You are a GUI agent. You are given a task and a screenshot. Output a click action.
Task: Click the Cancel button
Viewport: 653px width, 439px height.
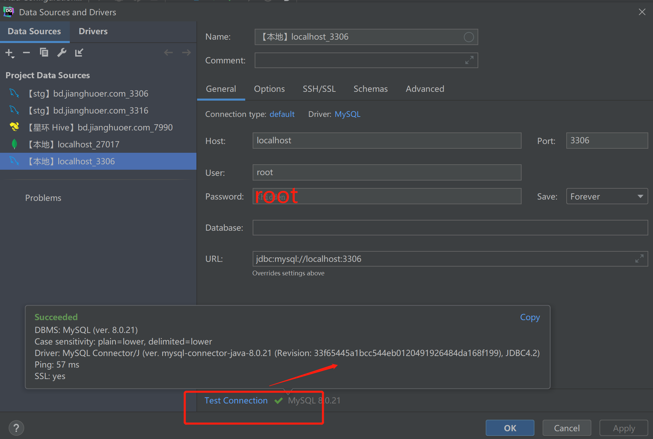point(567,428)
